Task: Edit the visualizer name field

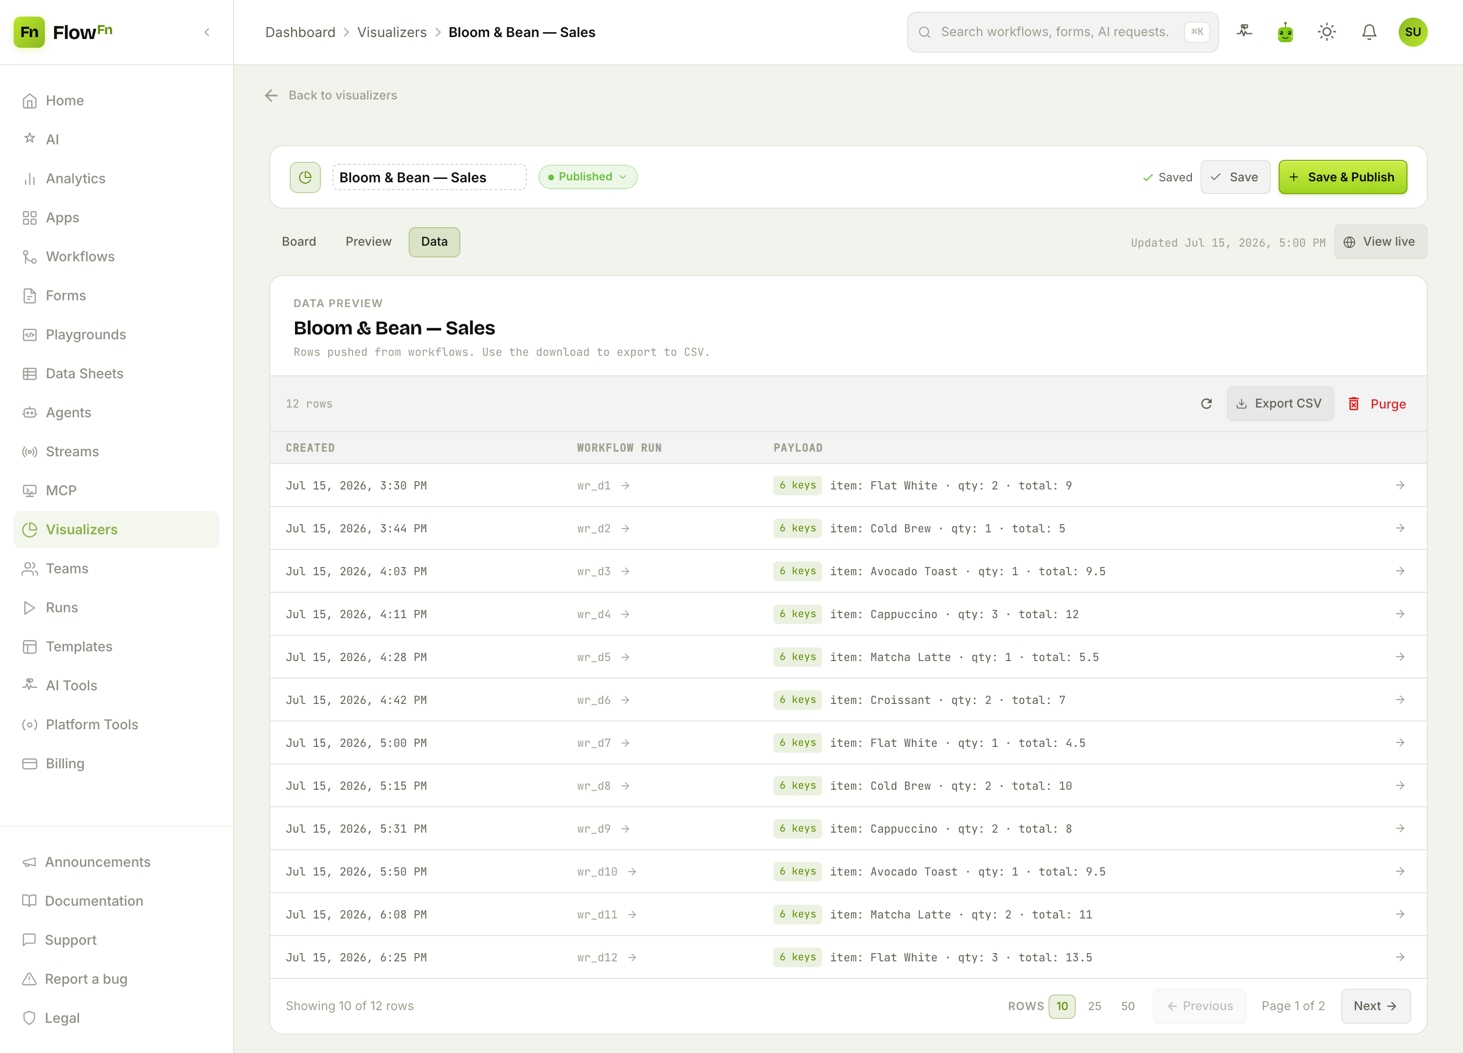Action: point(429,177)
